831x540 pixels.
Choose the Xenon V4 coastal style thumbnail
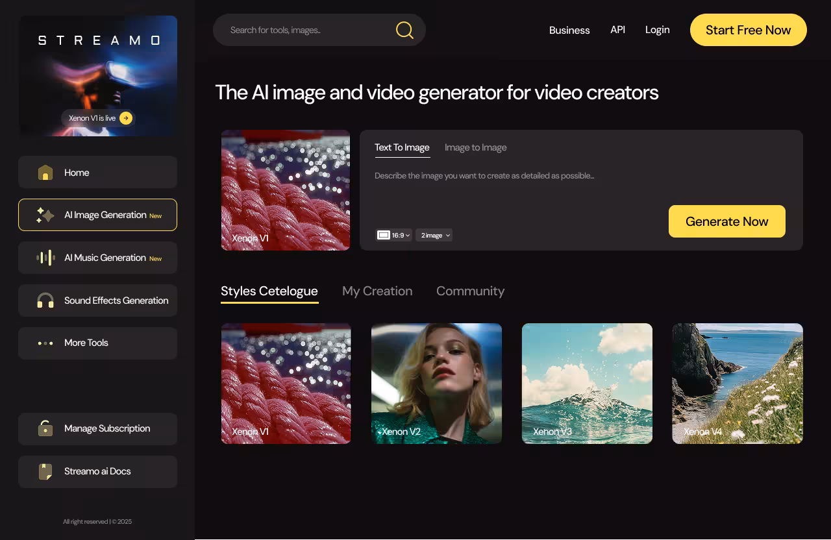tap(738, 383)
